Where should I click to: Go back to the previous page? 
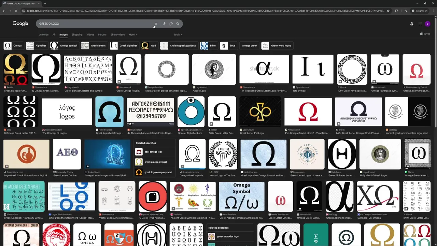pos(4,11)
